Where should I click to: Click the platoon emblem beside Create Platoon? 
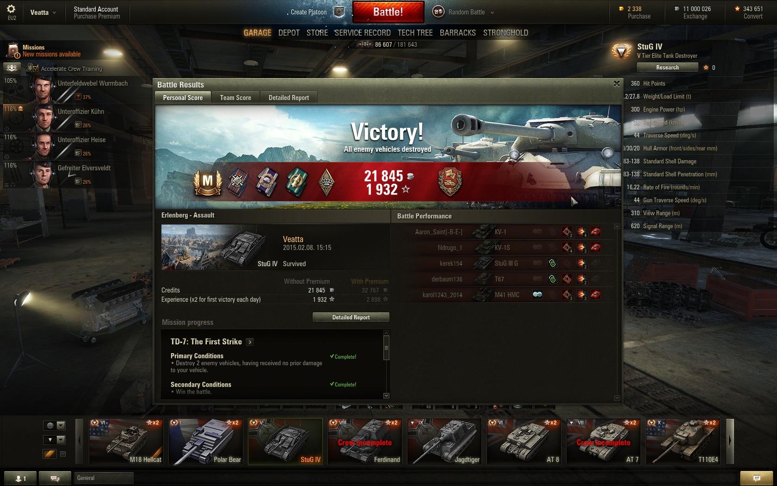click(339, 12)
